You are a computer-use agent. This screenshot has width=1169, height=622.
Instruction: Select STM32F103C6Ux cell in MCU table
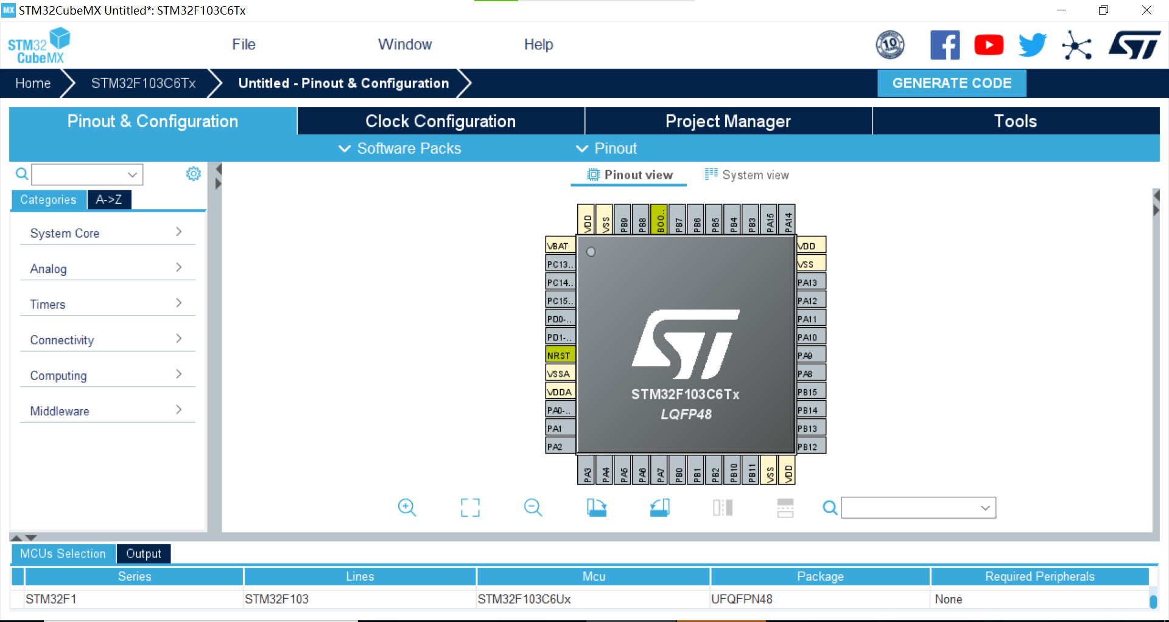[593, 599]
